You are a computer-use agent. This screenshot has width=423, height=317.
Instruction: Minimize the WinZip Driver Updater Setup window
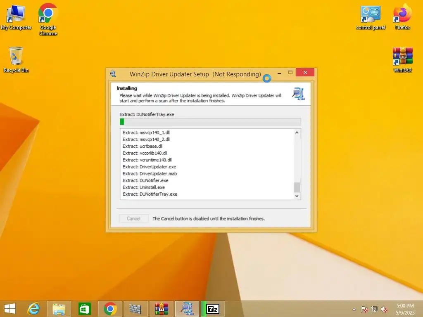point(279,73)
